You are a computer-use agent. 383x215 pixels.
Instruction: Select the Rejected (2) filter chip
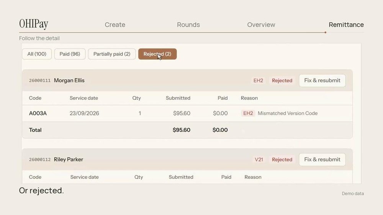(x=157, y=54)
